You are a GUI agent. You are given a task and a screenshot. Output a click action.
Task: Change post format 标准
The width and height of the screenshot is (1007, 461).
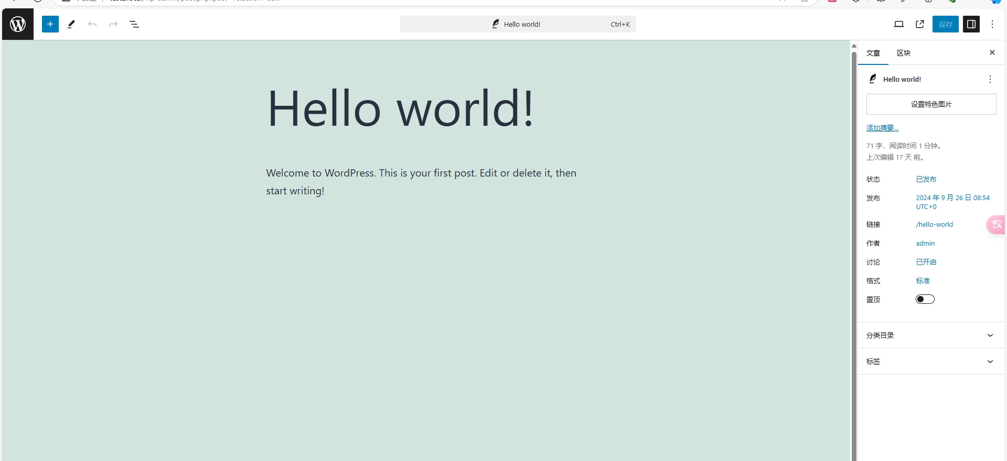(923, 281)
